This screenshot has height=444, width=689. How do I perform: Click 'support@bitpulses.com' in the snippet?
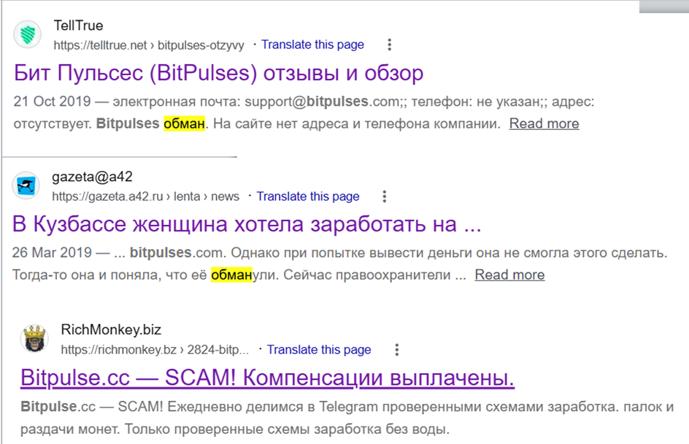(x=323, y=102)
